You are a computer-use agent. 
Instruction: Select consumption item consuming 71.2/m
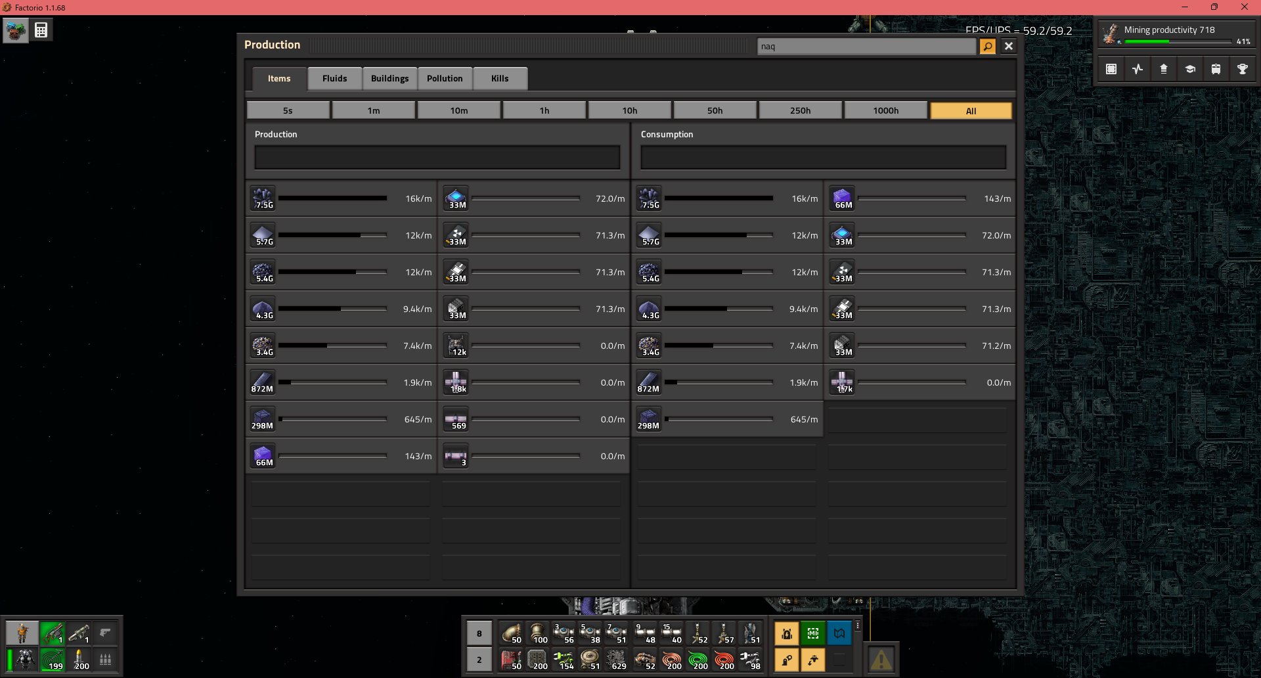tap(842, 346)
